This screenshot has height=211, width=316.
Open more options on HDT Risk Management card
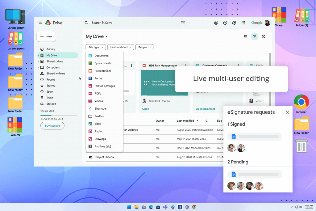point(185,65)
